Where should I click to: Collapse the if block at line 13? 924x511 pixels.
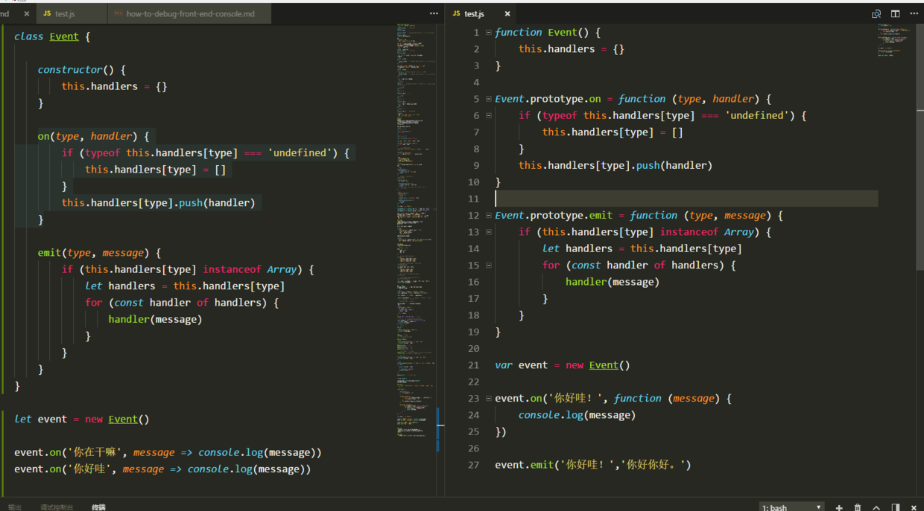(488, 231)
